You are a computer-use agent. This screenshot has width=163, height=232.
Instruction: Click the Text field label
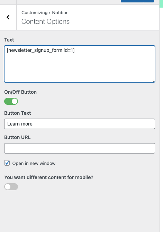tap(9, 40)
